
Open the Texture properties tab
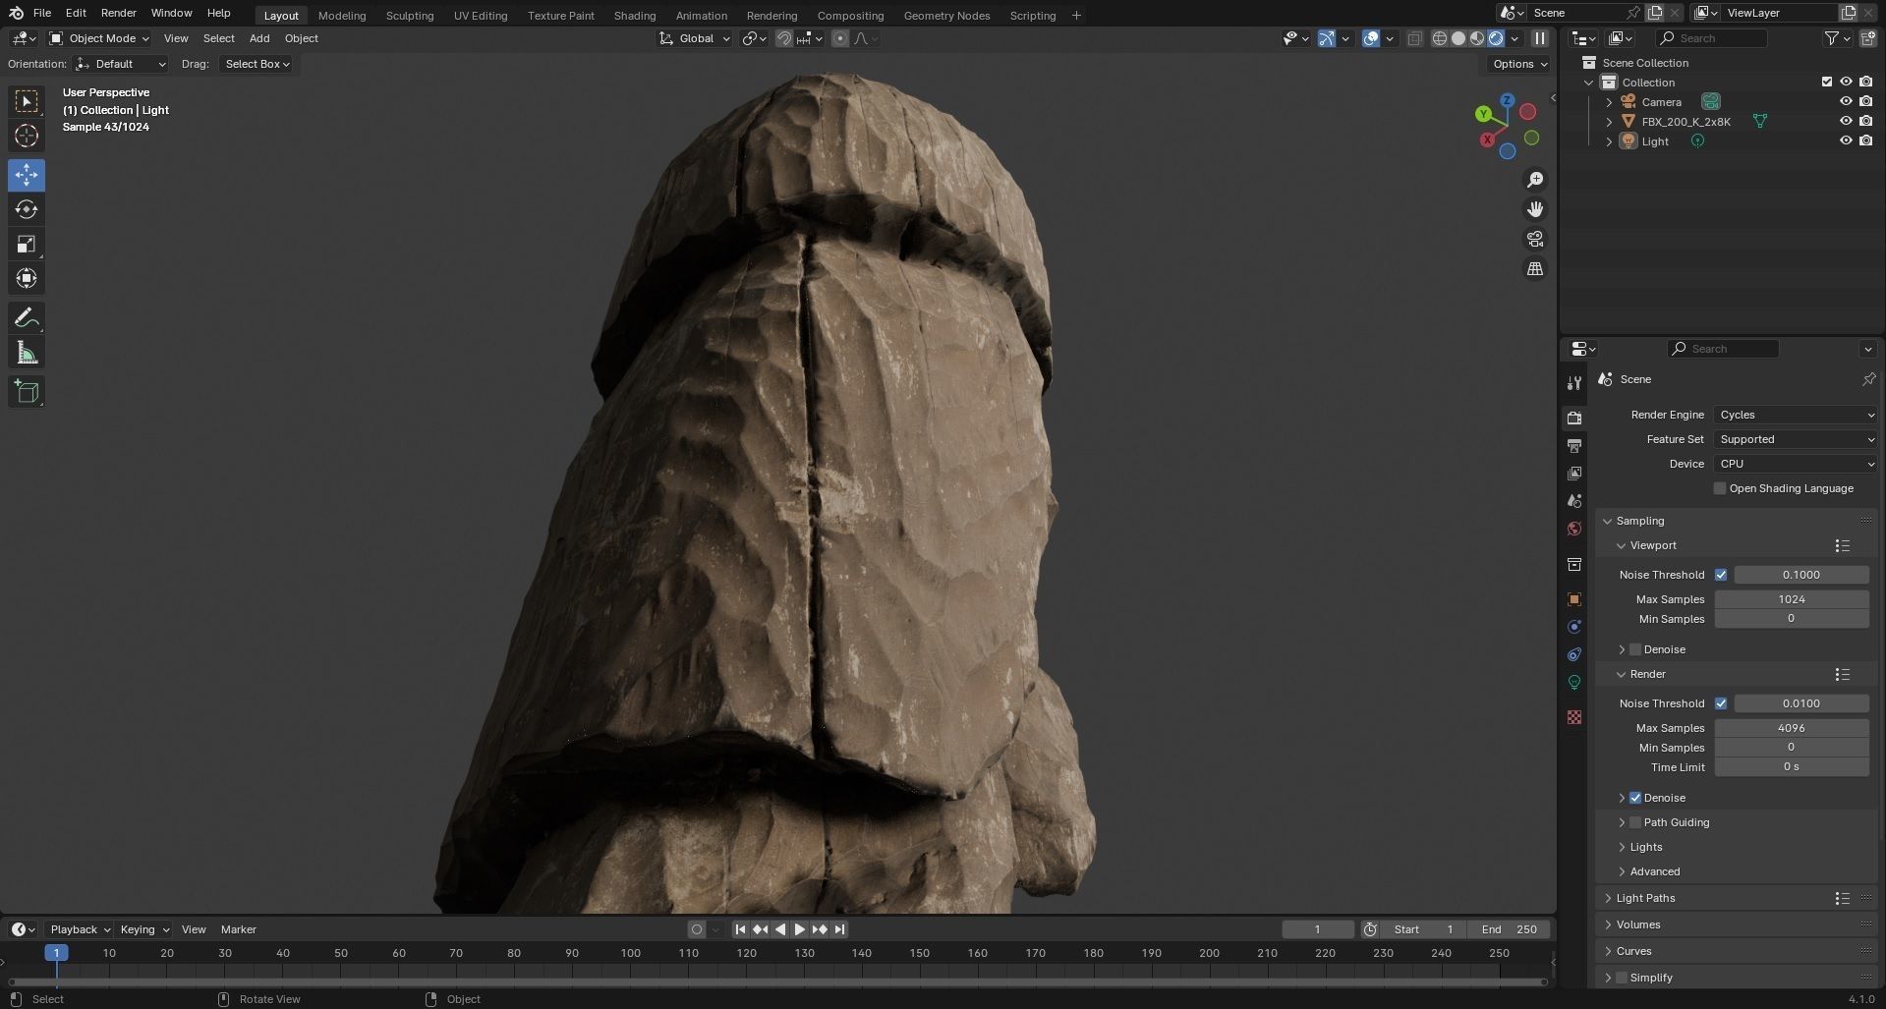pyautogui.click(x=1574, y=717)
